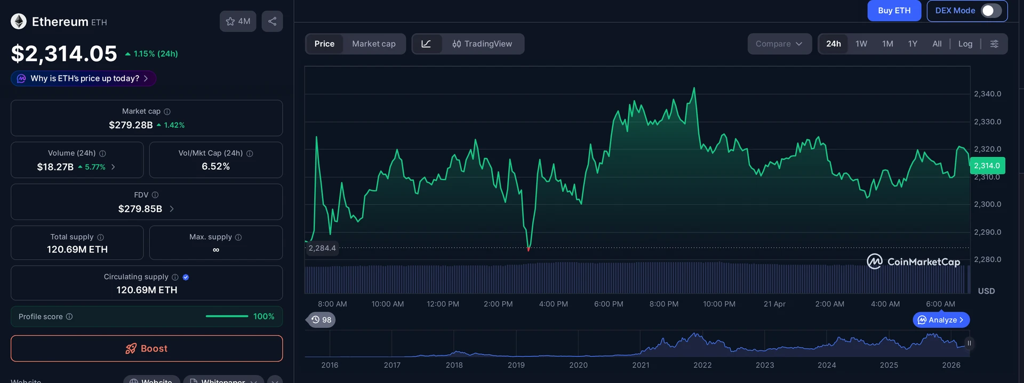Image resolution: width=1024 pixels, height=383 pixels.
Task: Toggle the DEX Mode switch
Action: tap(991, 11)
